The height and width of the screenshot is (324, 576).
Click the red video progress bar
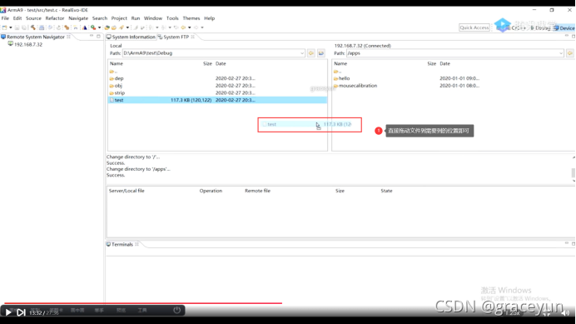coord(143,303)
